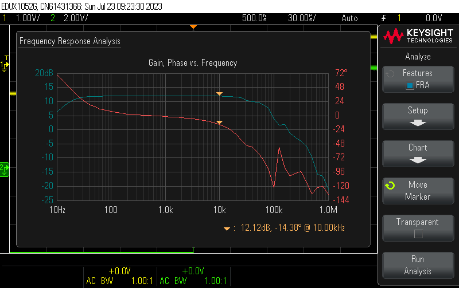
Task: Click the yellow trigger level indicator at right edge
Action: pos(374,37)
